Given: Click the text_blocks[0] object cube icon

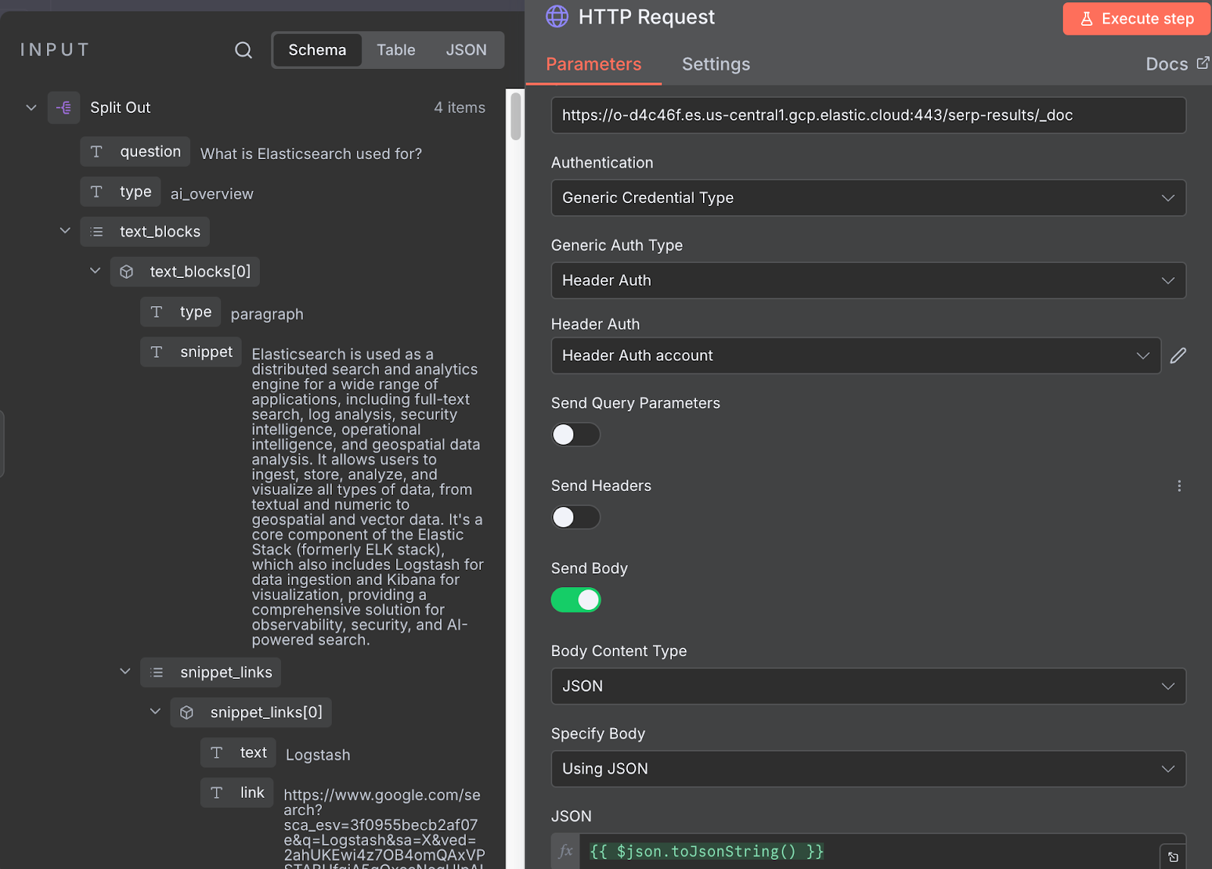Looking at the screenshot, I should 127,271.
